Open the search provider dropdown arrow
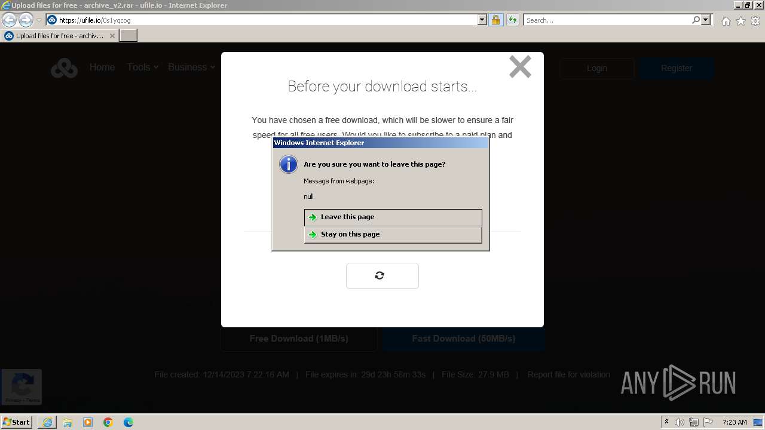The image size is (765, 430). click(x=706, y=20)
